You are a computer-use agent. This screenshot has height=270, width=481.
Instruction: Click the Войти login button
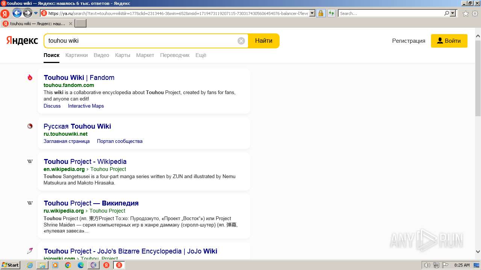click(449, 41)
